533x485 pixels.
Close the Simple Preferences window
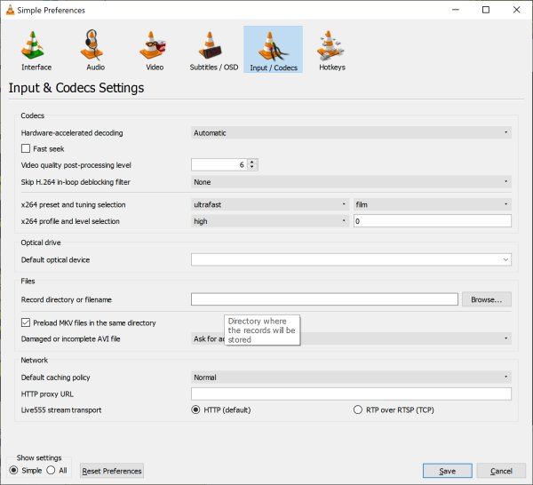click(x=517, y=10)
